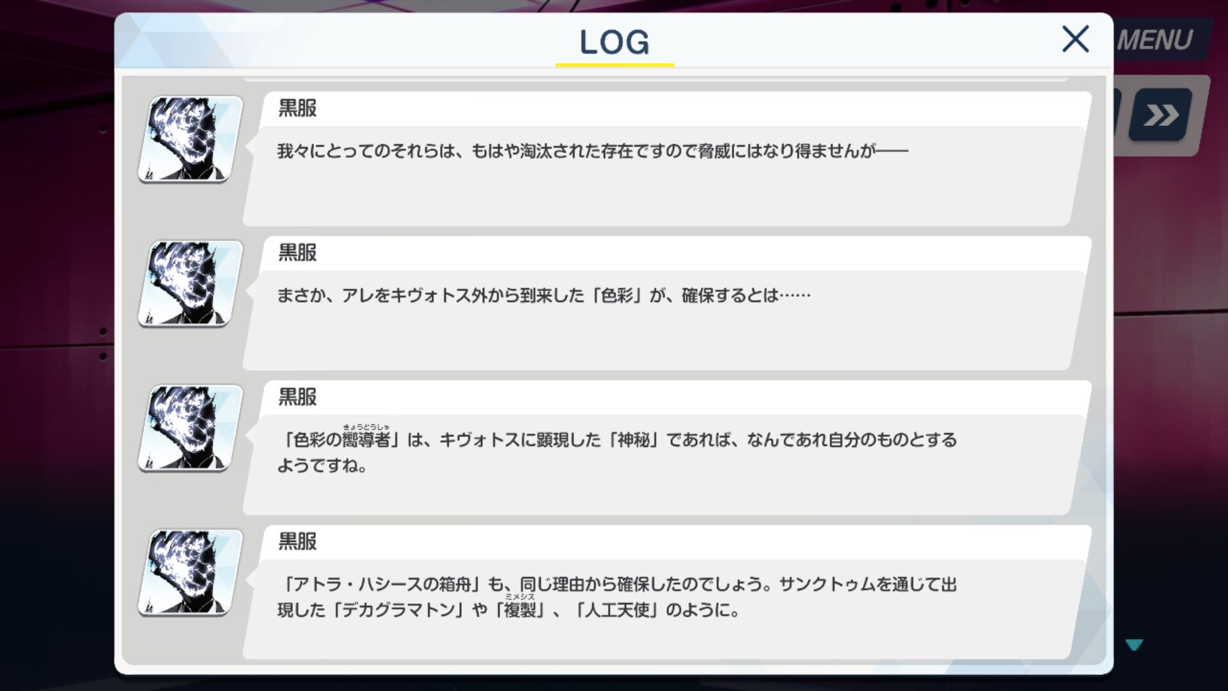Select the fourth 黒服 character portrait
1228x691 pixels.
coord(191,573)
